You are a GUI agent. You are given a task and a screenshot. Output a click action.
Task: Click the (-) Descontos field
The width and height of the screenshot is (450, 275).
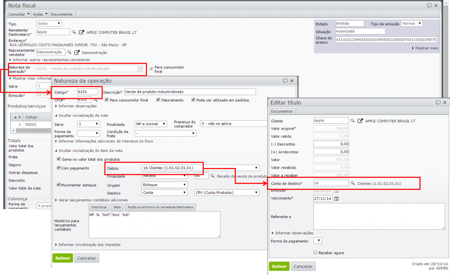pos(331,144)
